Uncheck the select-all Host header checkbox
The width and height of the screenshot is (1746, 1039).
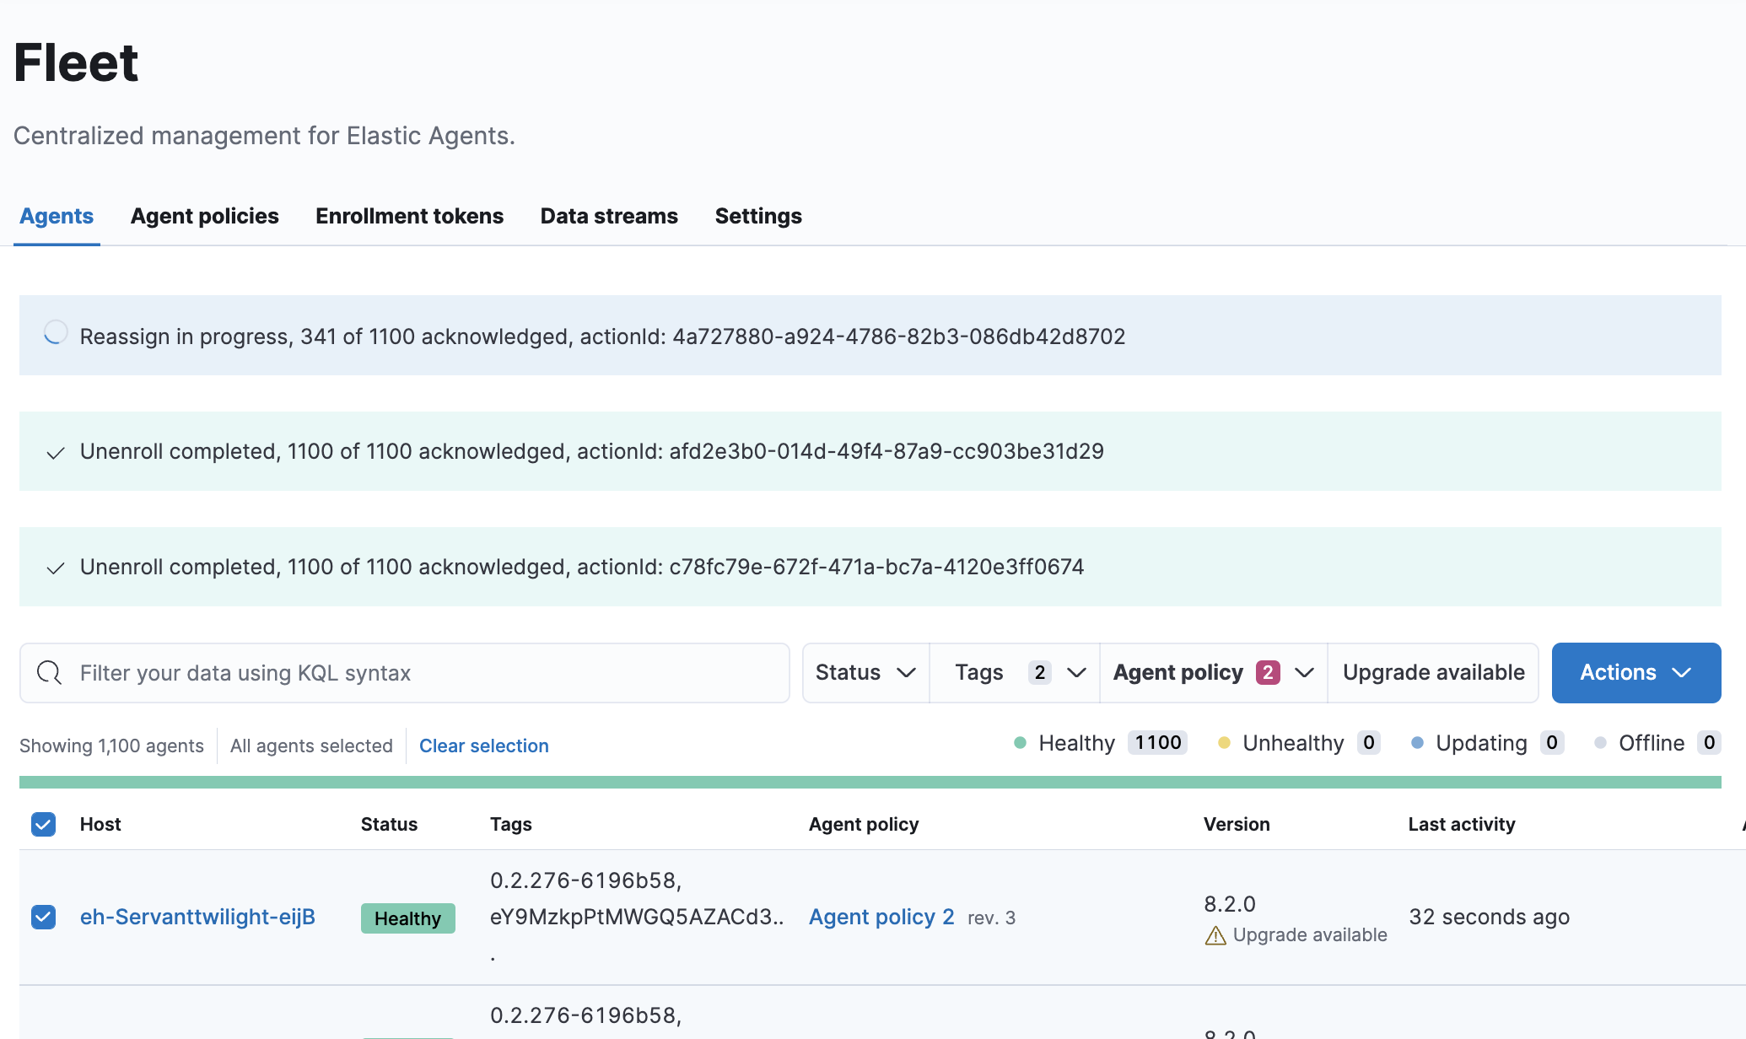coord(43,824)
